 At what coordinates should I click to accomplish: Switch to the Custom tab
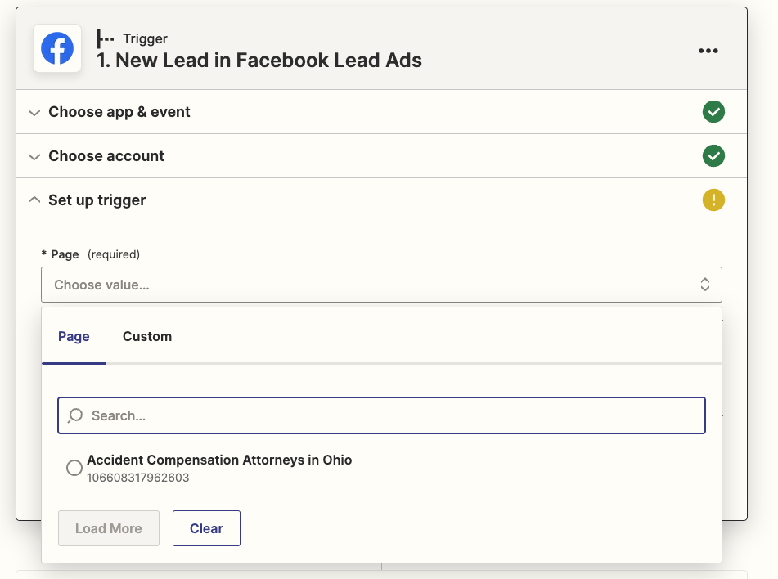(x=147, y=336)
